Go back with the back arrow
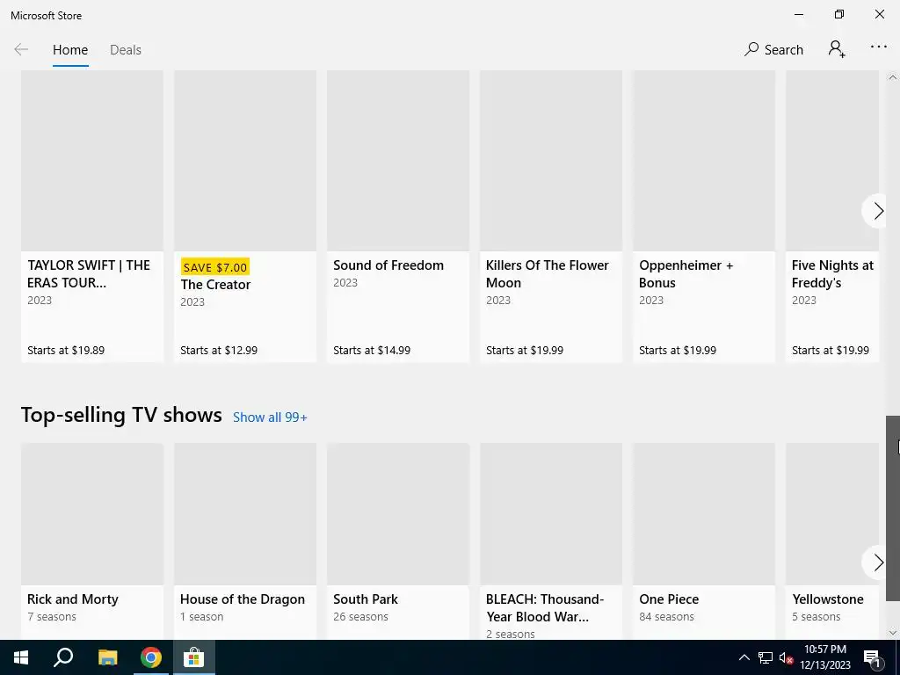 click(x=21, y=50)
